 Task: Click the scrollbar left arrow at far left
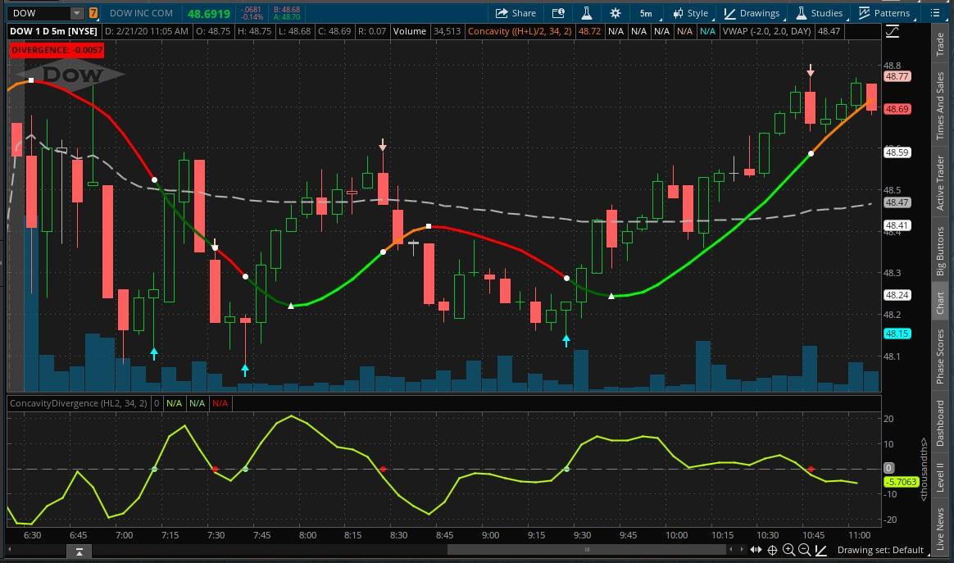point(10,550)
